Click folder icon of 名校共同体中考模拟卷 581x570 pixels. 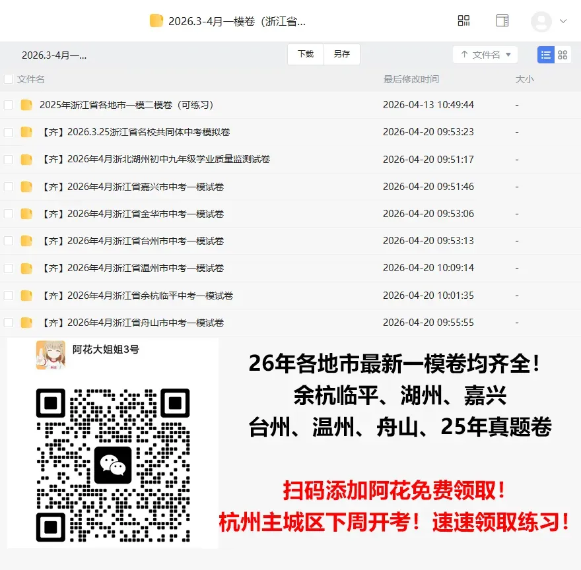coord(26,132)
